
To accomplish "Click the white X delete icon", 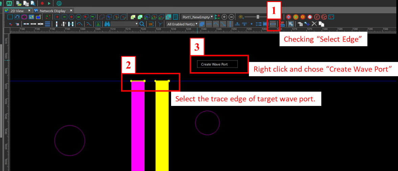I will 314,24.
